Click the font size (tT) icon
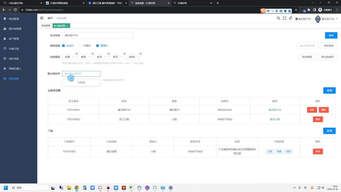 pyautogui.click(x=290, y=18)
